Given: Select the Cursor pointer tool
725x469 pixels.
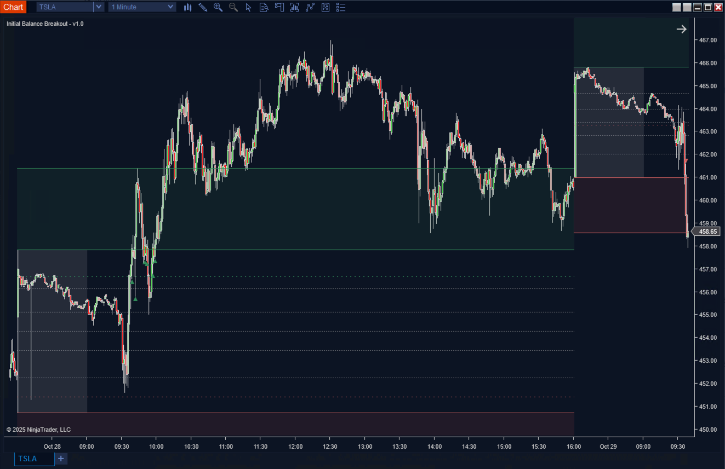Looking at the screenshot, I should point(248,7).
